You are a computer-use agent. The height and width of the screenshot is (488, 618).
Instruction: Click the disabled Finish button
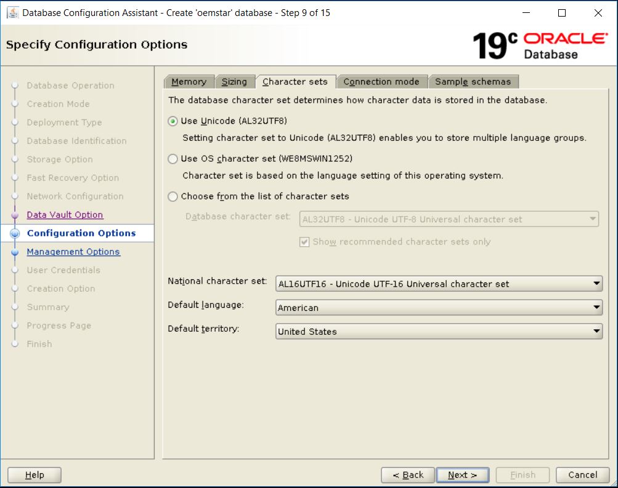click(x=522, y=475)
